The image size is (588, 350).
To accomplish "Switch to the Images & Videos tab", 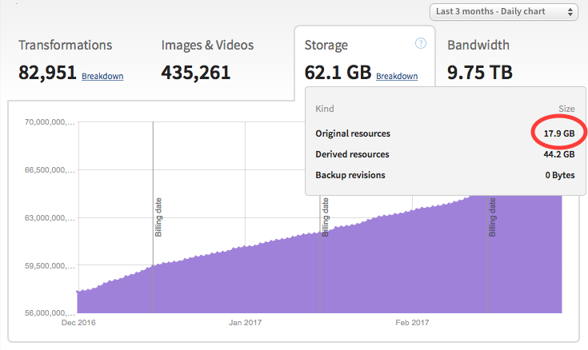I will click(208, 46).
